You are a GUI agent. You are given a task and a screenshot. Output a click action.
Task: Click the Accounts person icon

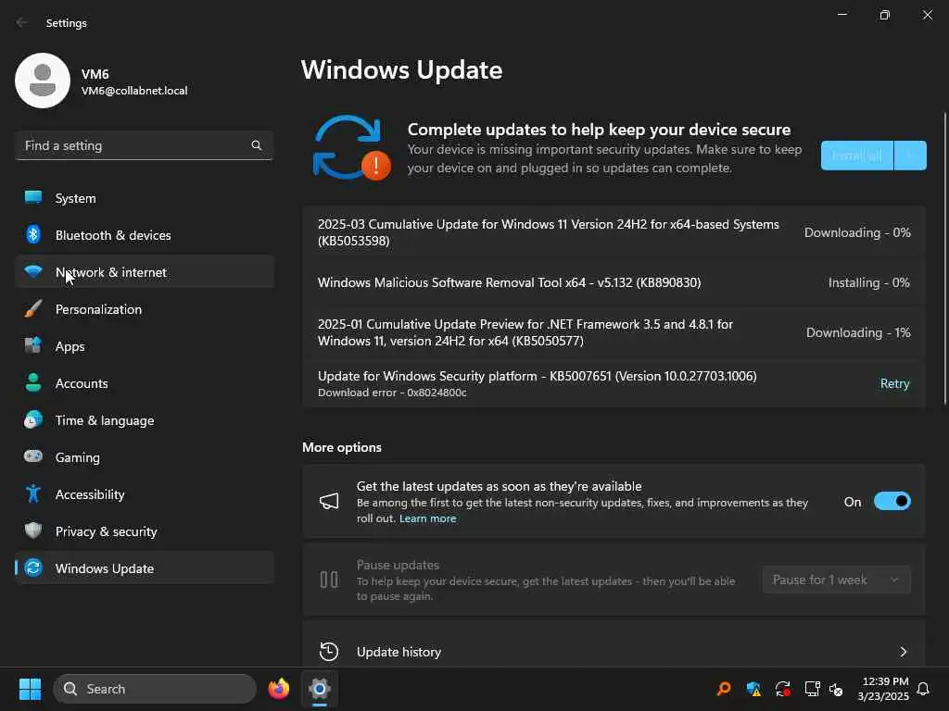pos(33,382)
